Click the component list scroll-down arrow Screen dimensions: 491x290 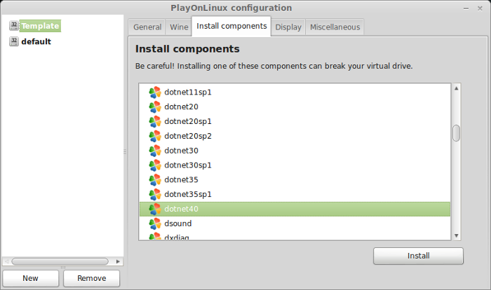click(x=456, y=235)
